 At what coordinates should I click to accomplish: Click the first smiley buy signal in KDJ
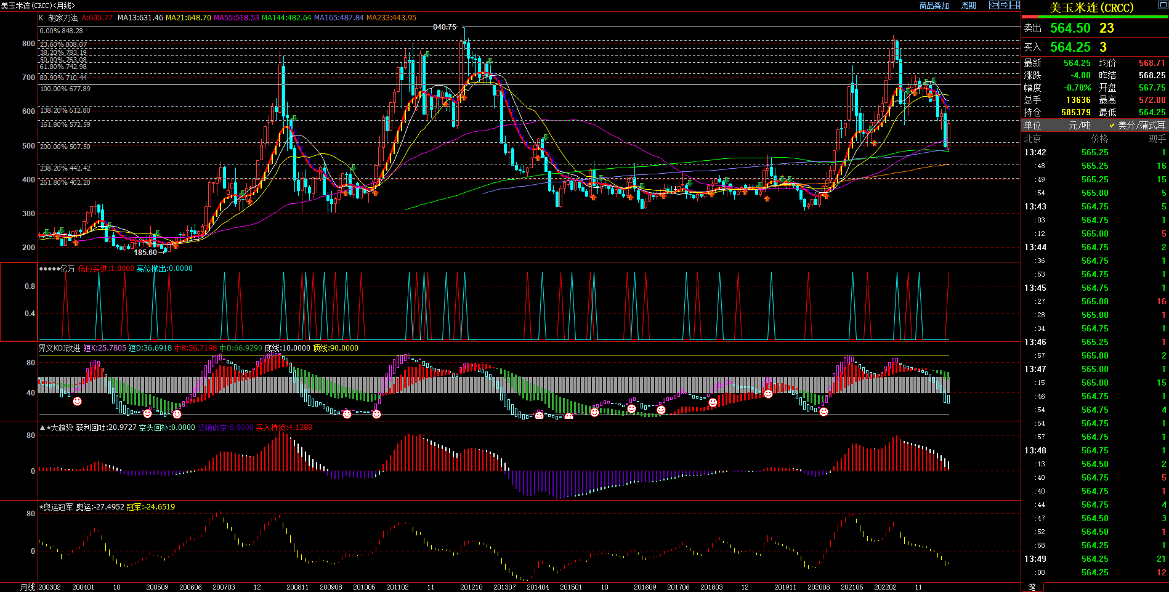coord(78,402)
